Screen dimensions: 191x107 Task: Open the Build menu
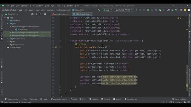(47, 6)
